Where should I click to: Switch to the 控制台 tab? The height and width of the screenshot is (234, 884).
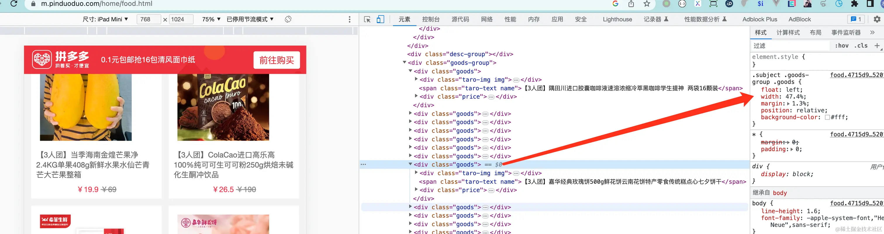pyautogui.click(x=431, y=19)
